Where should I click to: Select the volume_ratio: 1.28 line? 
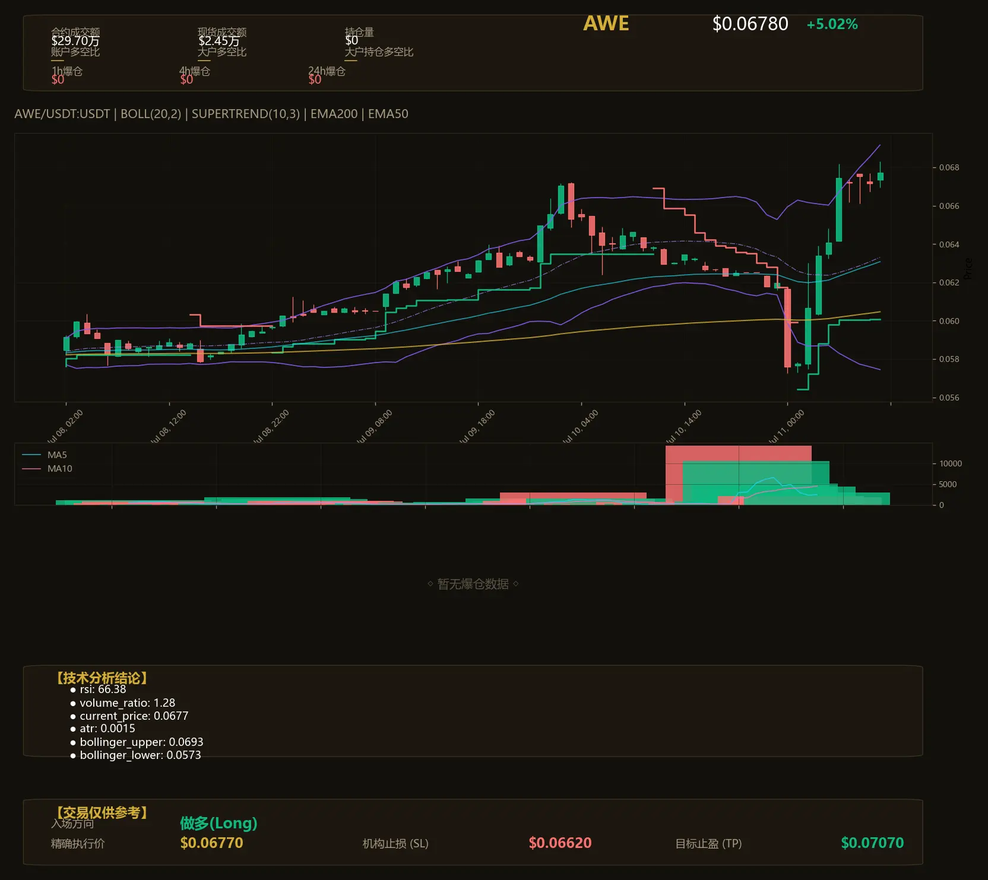(127, 703)
